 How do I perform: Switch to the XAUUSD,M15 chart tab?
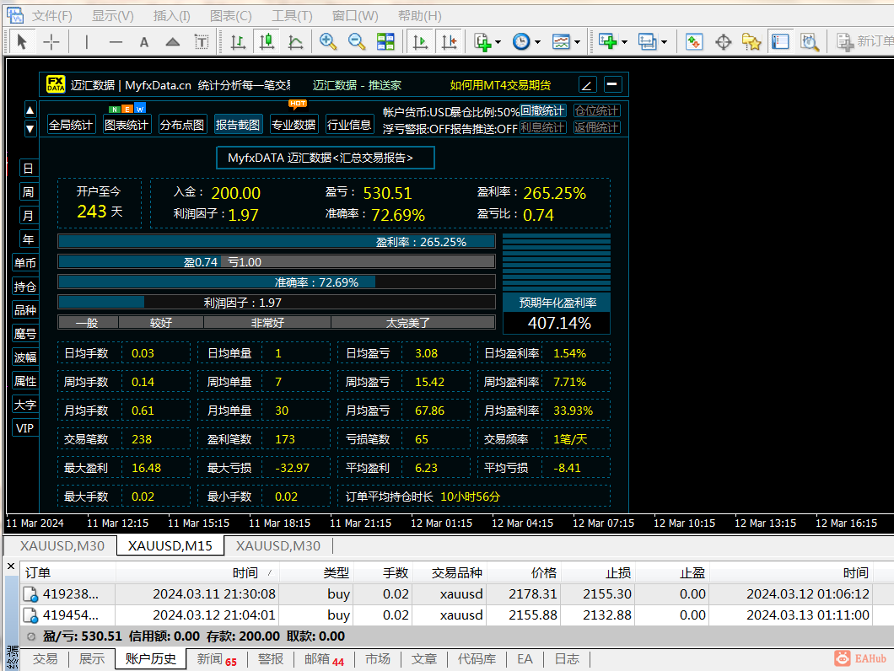pyautogui.click(x=170, y=545)
